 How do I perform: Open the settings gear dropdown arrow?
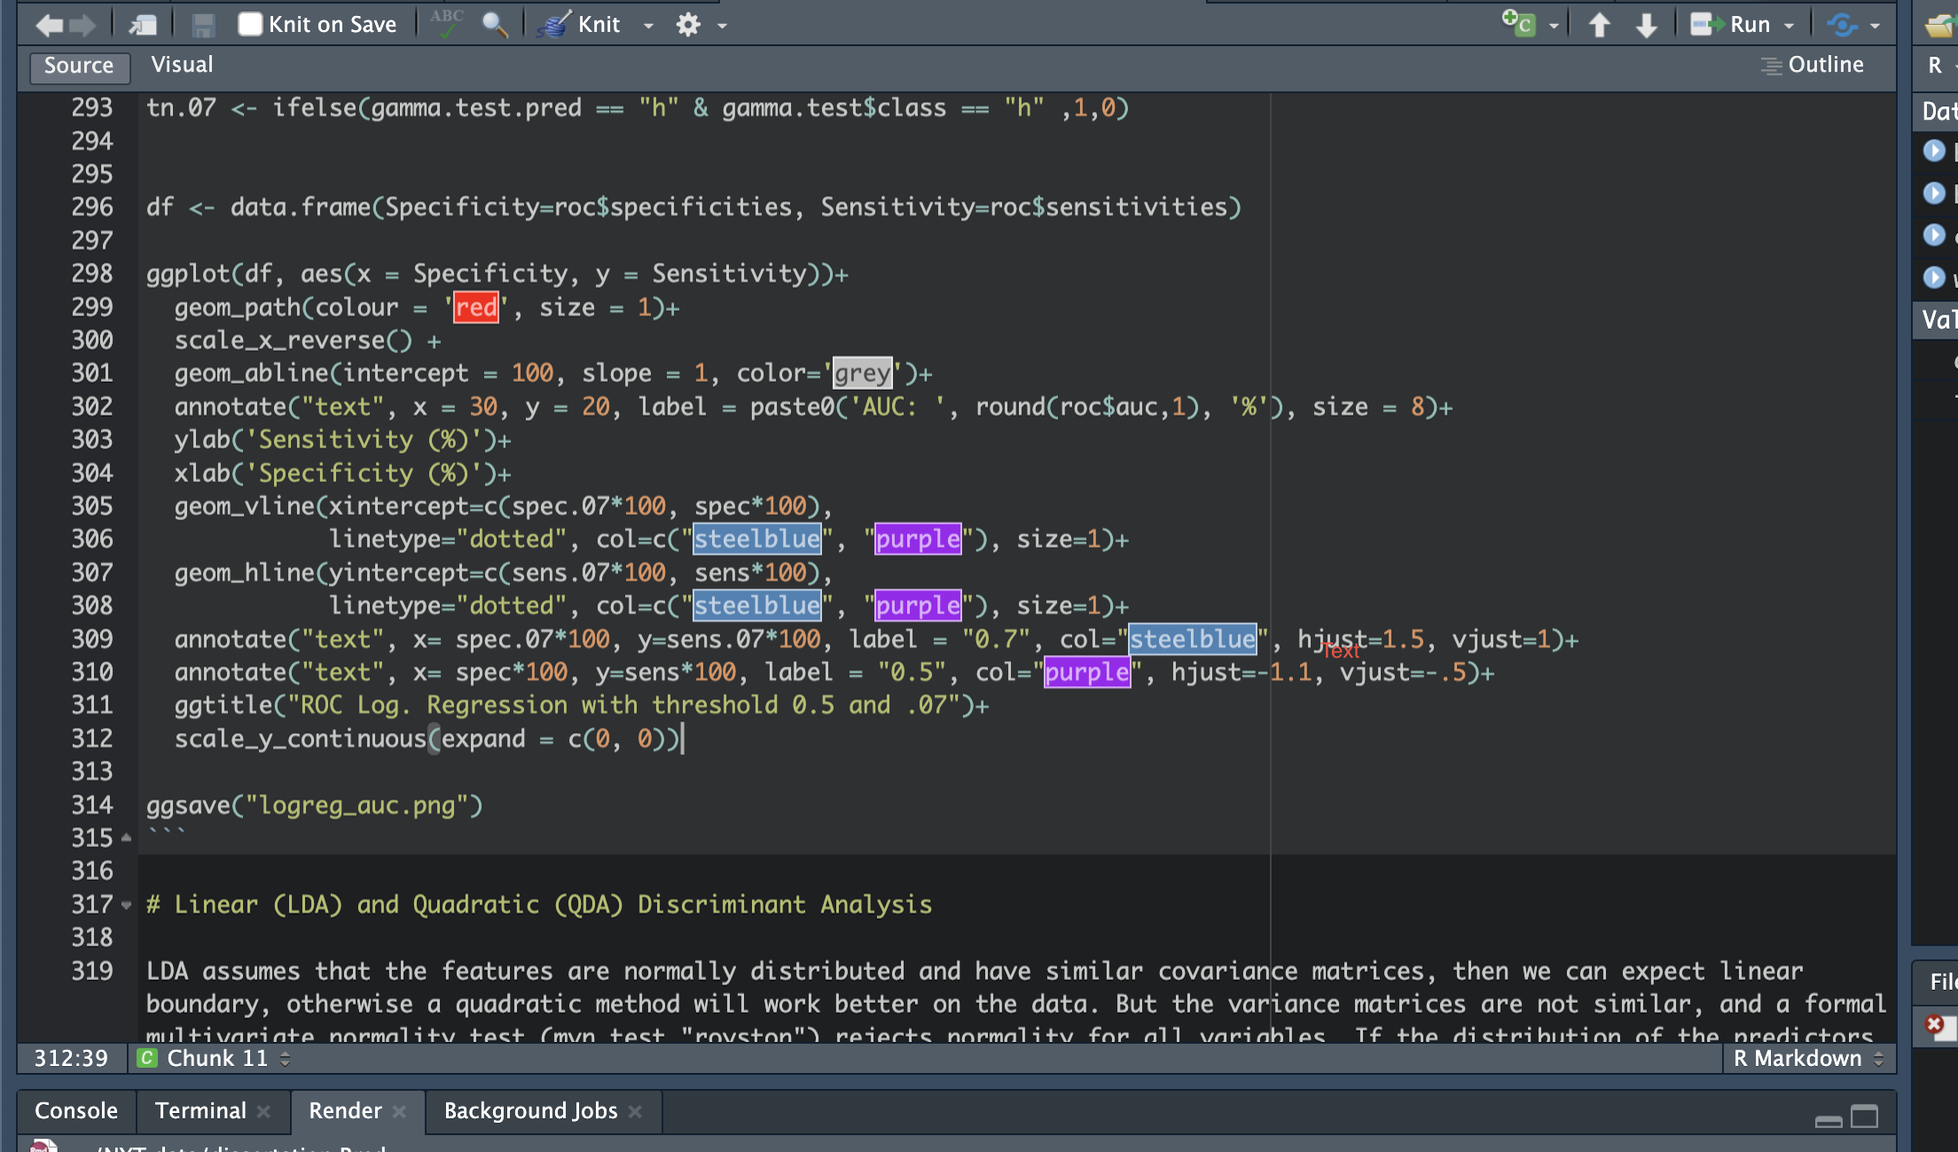click(x=722, y=26)
